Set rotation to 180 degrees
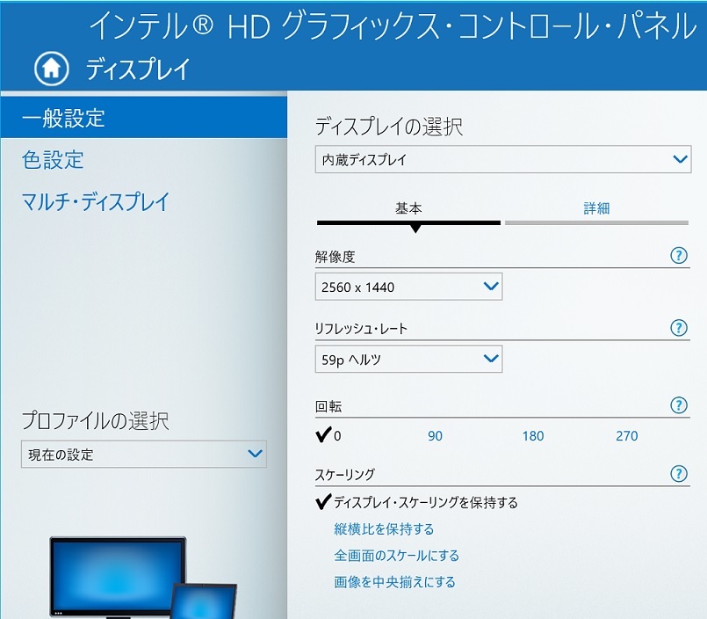 tap(533, 436)
